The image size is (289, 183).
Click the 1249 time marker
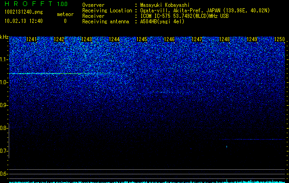252,39
